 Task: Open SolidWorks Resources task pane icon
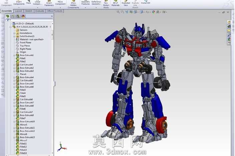(x=229, y=22)
